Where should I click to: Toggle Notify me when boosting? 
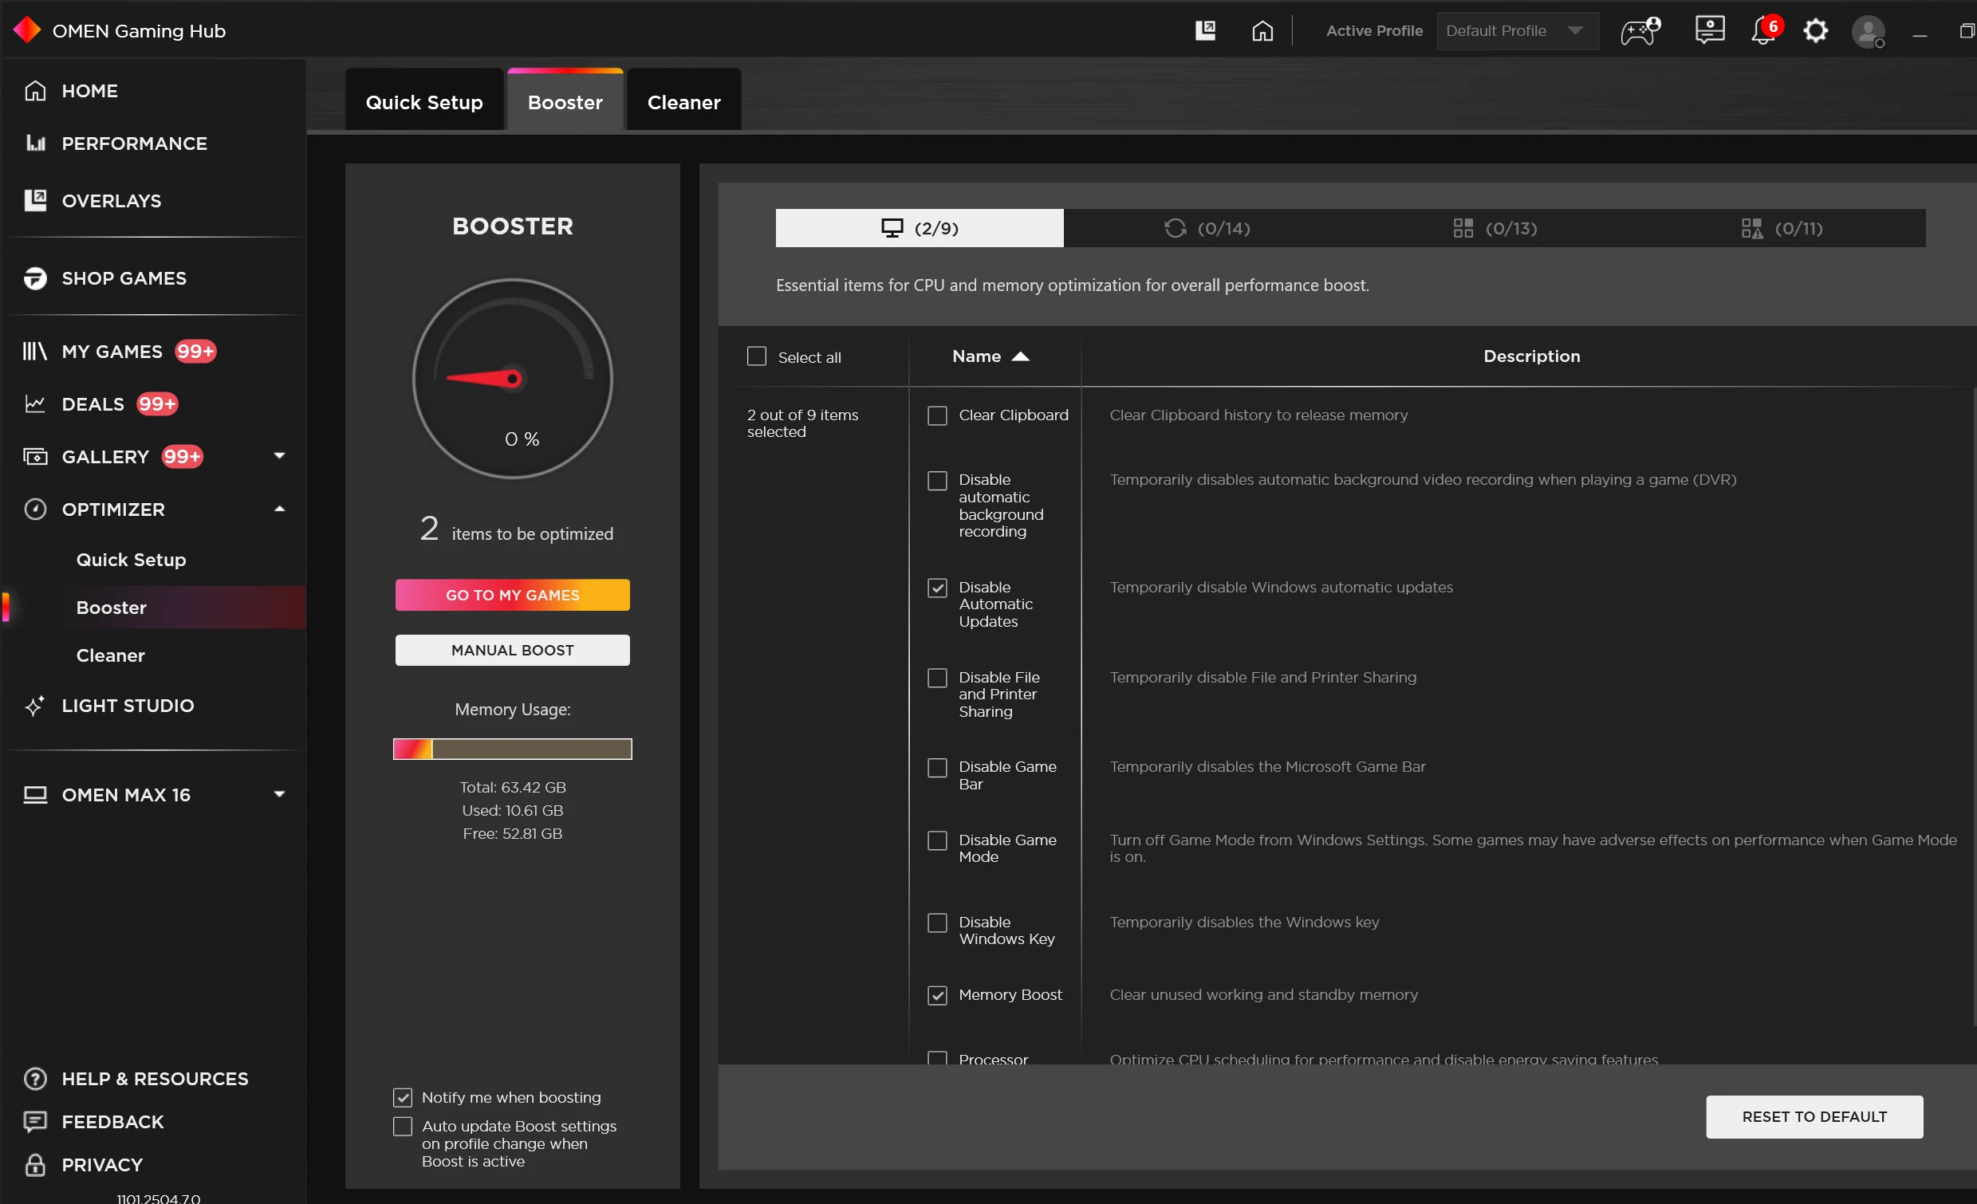[x=403, y=1096]
